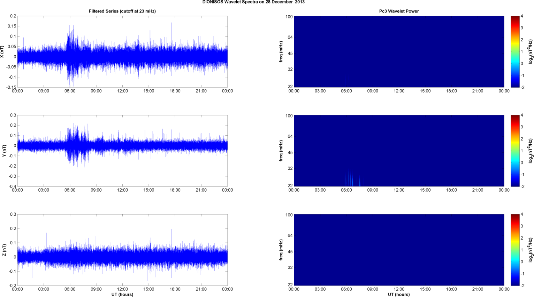534x297 pixels.
Task: Pick the top spectrogram colorbar
Action: [515, 51]
